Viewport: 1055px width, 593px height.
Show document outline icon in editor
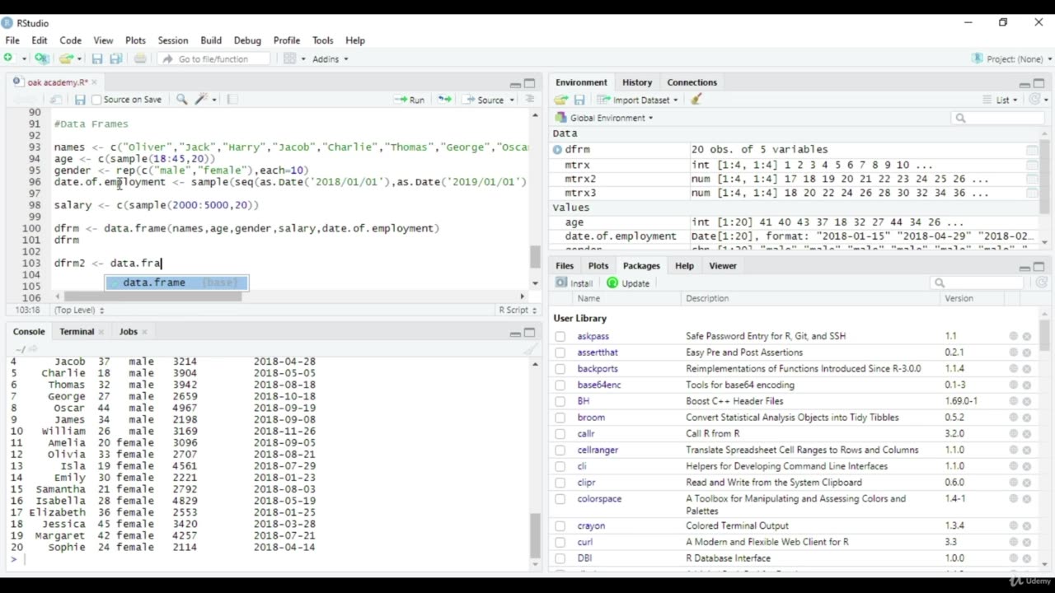click(x=529, y=100)
